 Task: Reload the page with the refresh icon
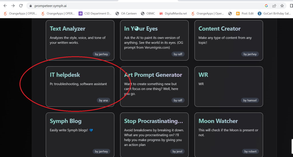click(x=21, y=6)
